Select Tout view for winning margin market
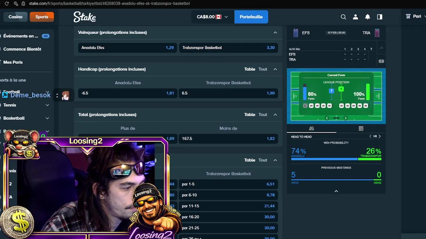Viewport: 426px width, 239px height. click(x=263, y=160)
